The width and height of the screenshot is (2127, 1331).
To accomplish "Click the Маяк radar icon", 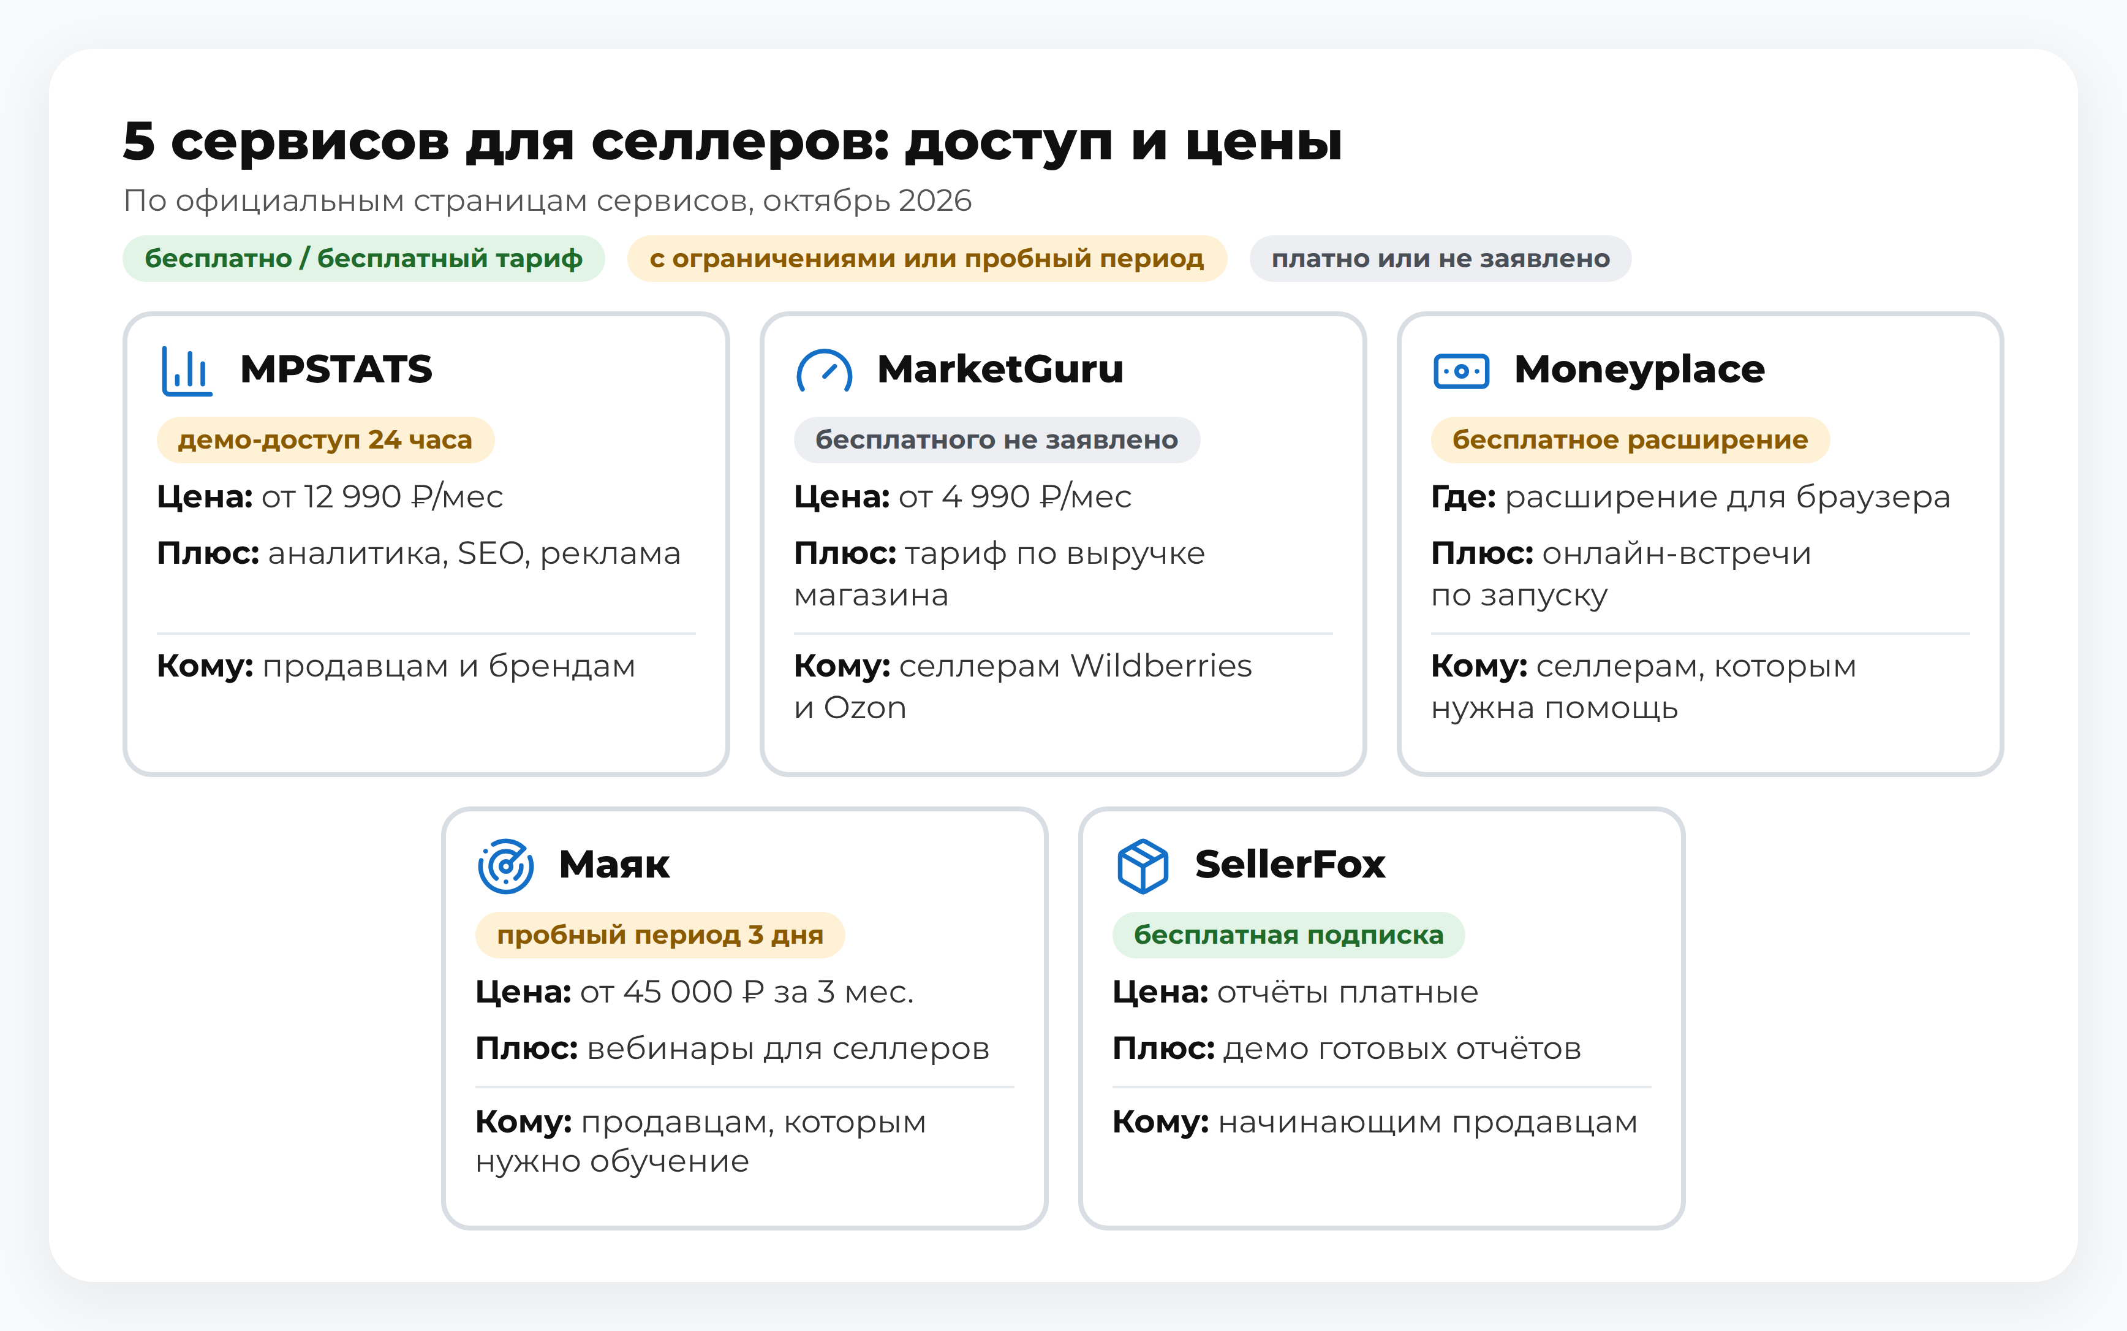I will point(505,866).
